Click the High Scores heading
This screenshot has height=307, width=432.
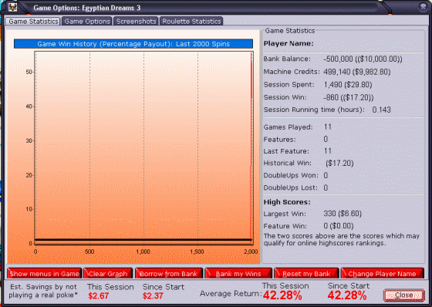[x=287, y=202]
